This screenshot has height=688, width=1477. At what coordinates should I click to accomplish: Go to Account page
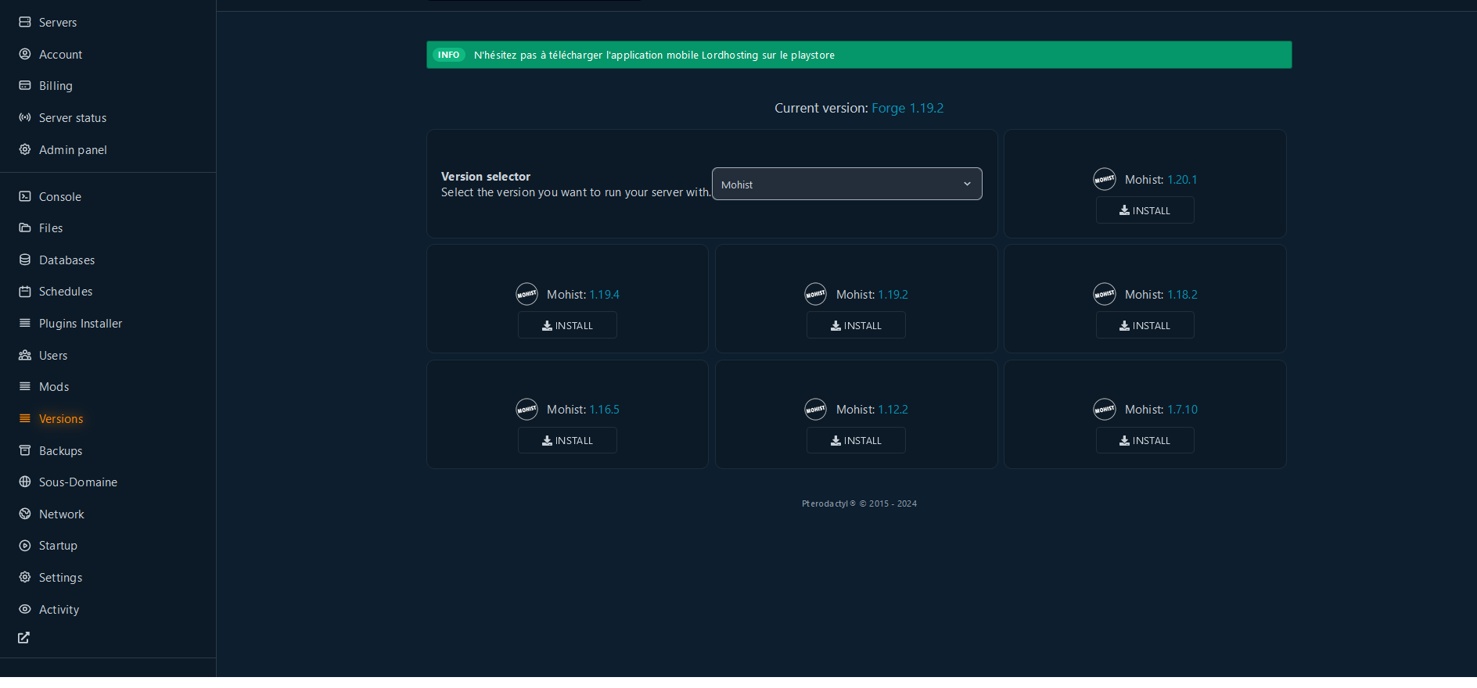tap(61, 54)
